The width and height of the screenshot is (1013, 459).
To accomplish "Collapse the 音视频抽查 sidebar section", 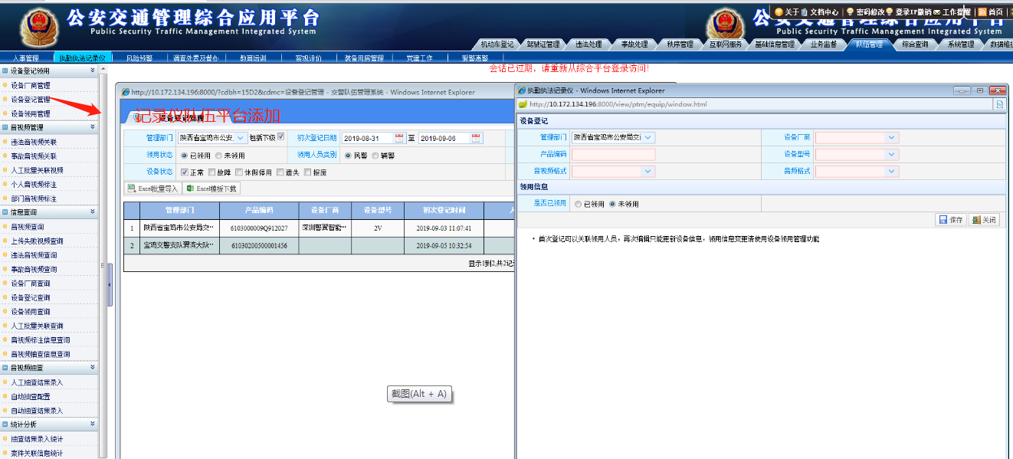I will coord(93,367).
